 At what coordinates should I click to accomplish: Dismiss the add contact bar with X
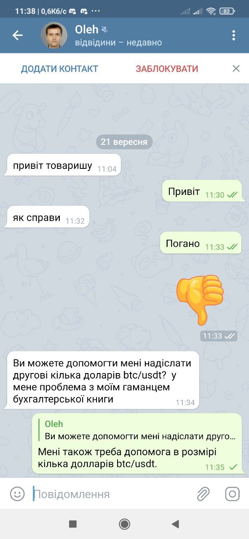coord(236,68)
